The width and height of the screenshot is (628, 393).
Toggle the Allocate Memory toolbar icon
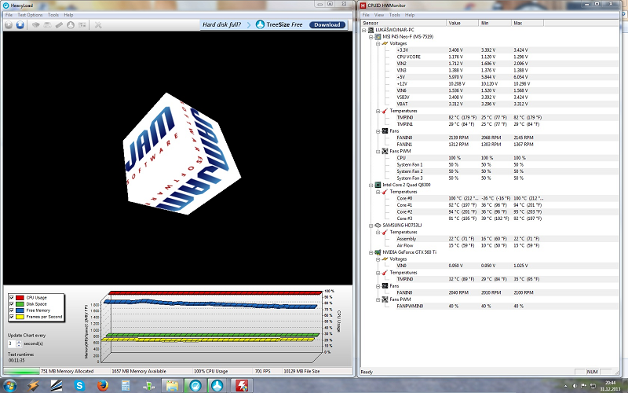(x=59, y=25)
